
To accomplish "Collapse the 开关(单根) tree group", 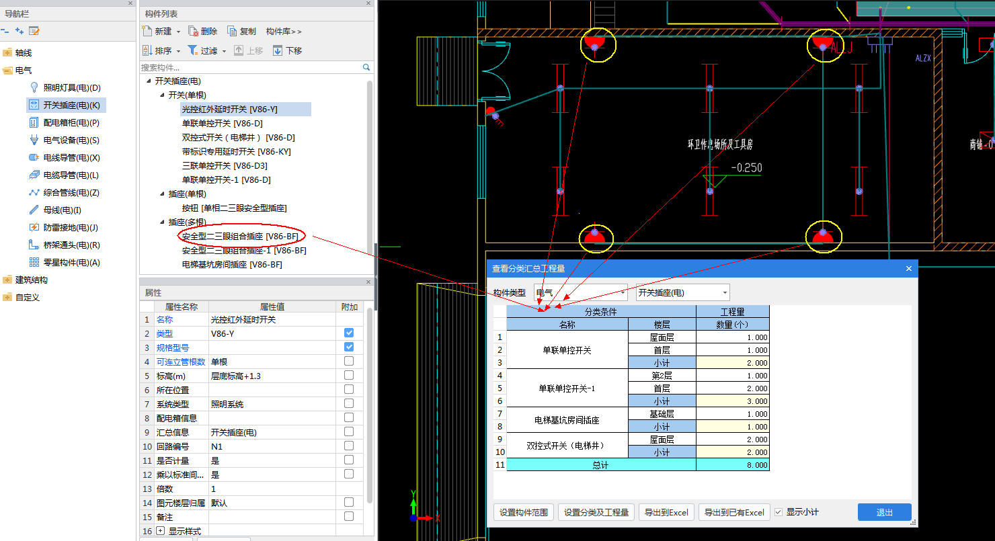I will (x=162, y=95).
